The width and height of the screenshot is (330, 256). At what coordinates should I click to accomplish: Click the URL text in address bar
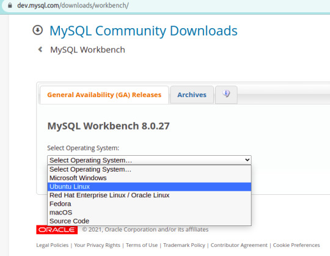pos(73,5)
